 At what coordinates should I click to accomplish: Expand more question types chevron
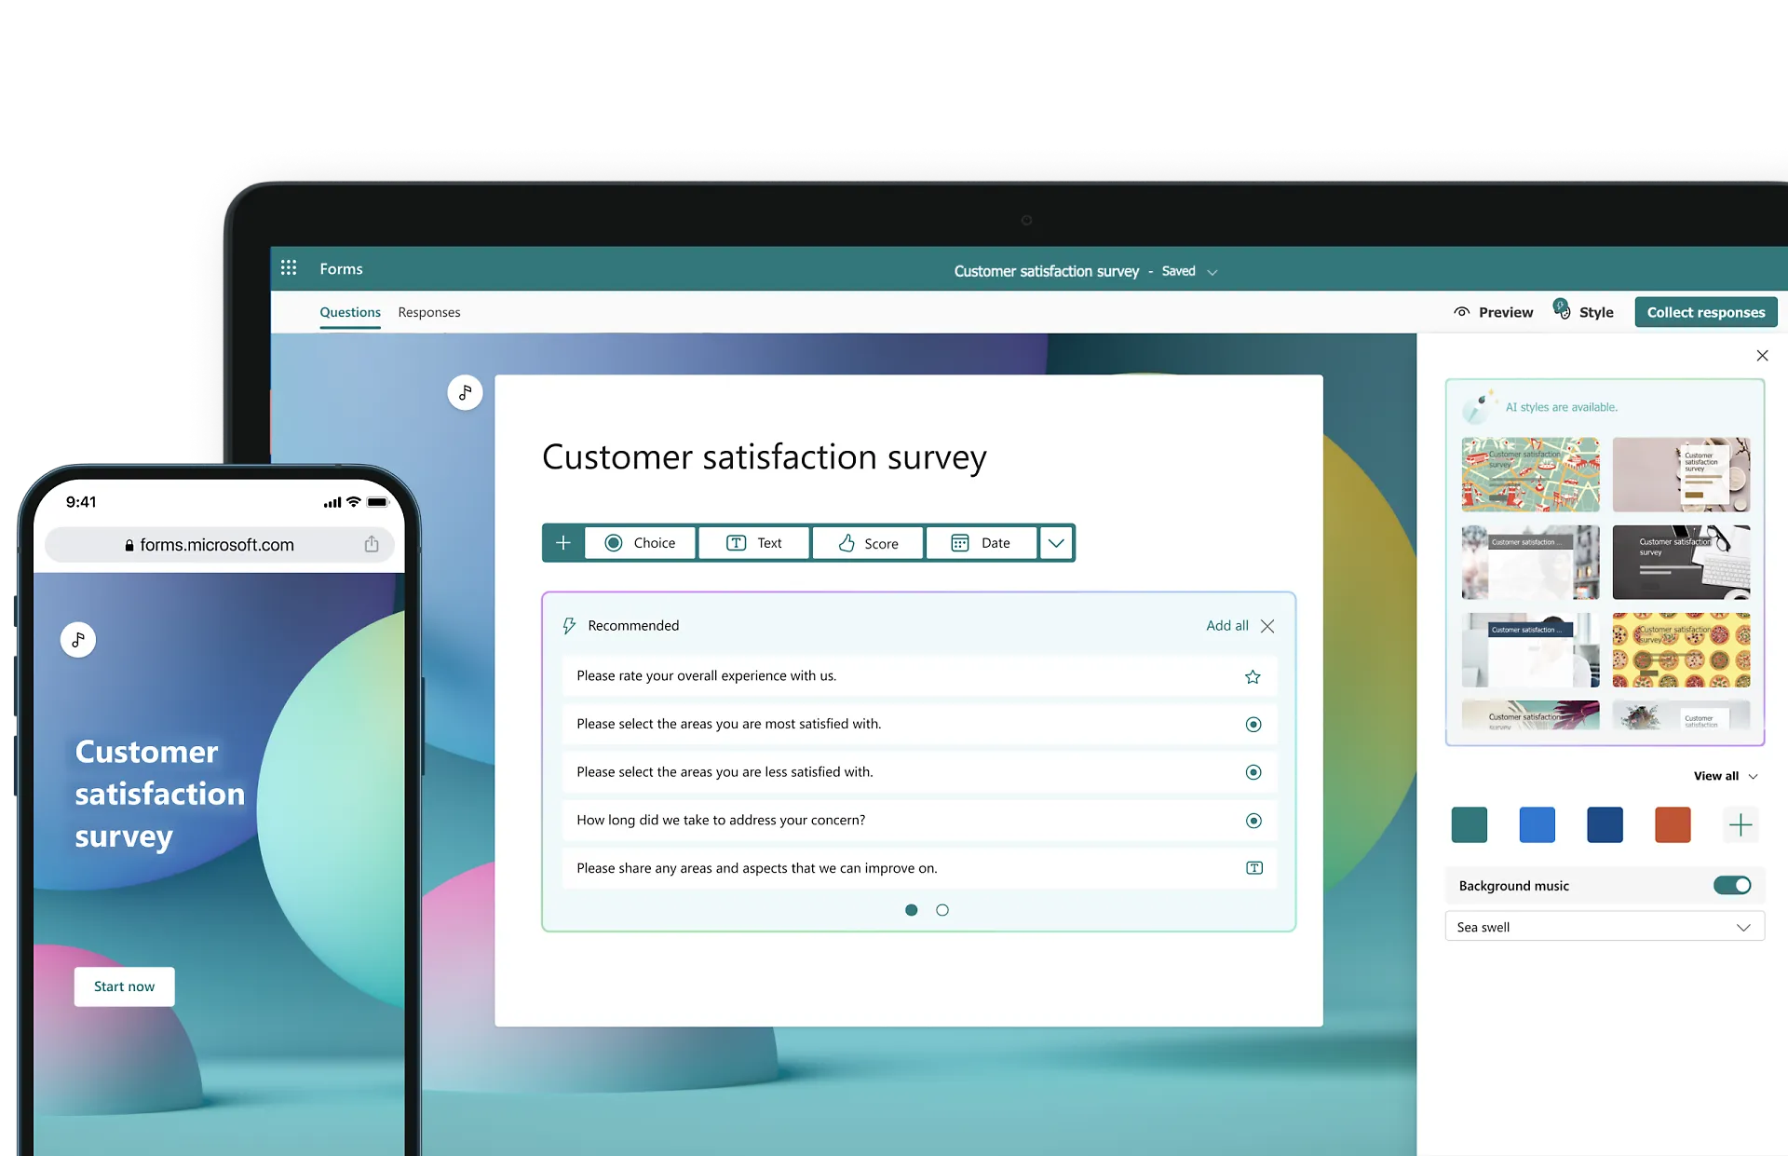pyautogui.click(x=1056, y=543)
